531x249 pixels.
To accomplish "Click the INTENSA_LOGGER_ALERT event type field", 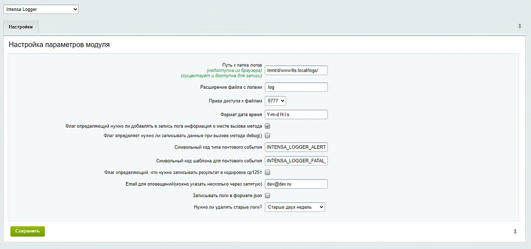I will pos(296,147).
